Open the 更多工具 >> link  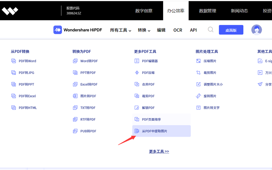click(159, 151)
